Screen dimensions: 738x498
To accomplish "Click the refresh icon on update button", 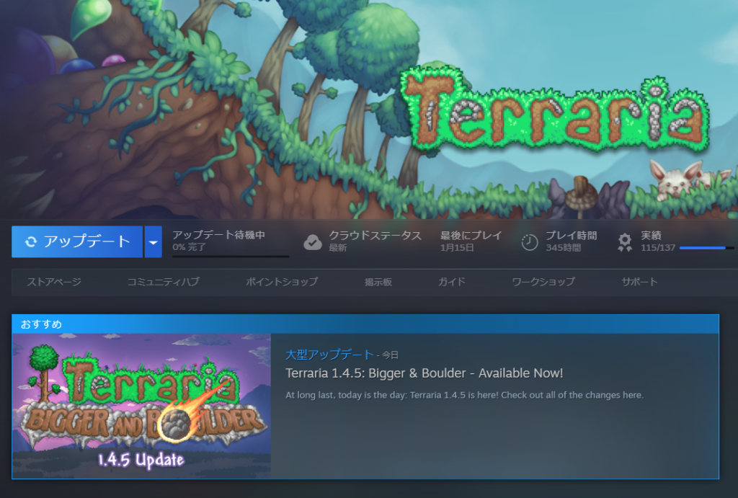I will point(30,242).
